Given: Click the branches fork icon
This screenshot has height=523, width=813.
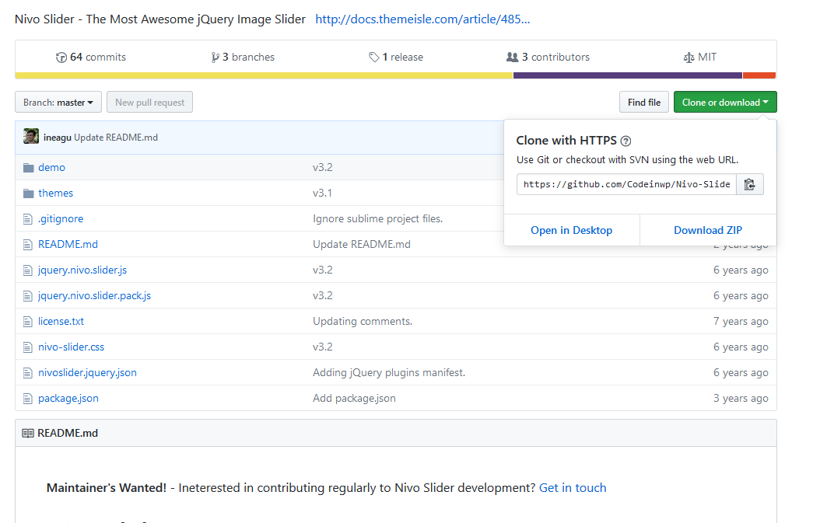Looking at the screenshot, I should pos(216,58).
